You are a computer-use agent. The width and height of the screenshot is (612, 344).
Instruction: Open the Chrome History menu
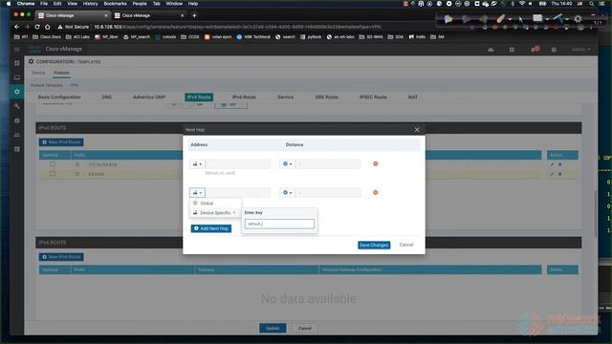click(90, 4)
